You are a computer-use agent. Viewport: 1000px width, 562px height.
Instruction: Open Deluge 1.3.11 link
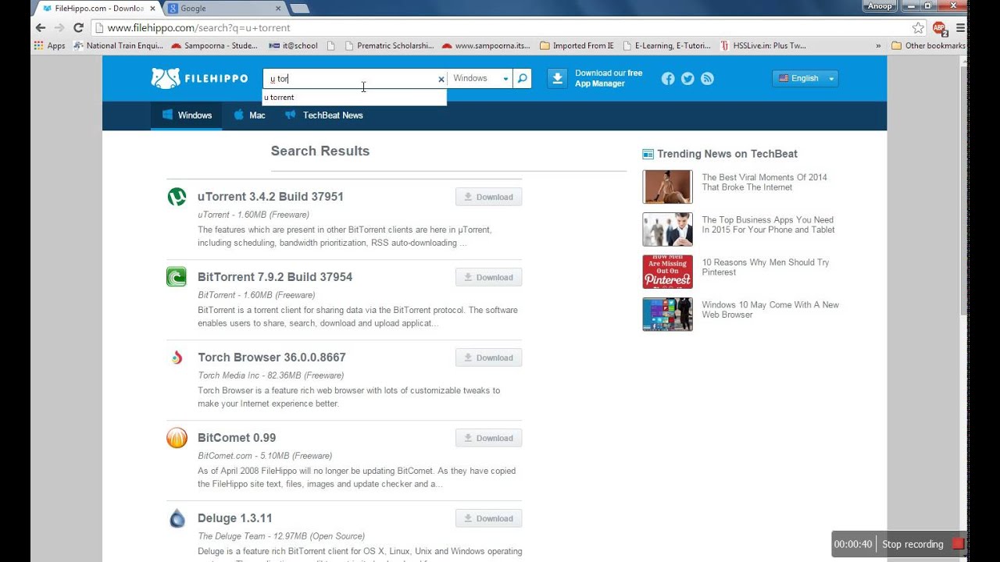click(x=235, y=518)
